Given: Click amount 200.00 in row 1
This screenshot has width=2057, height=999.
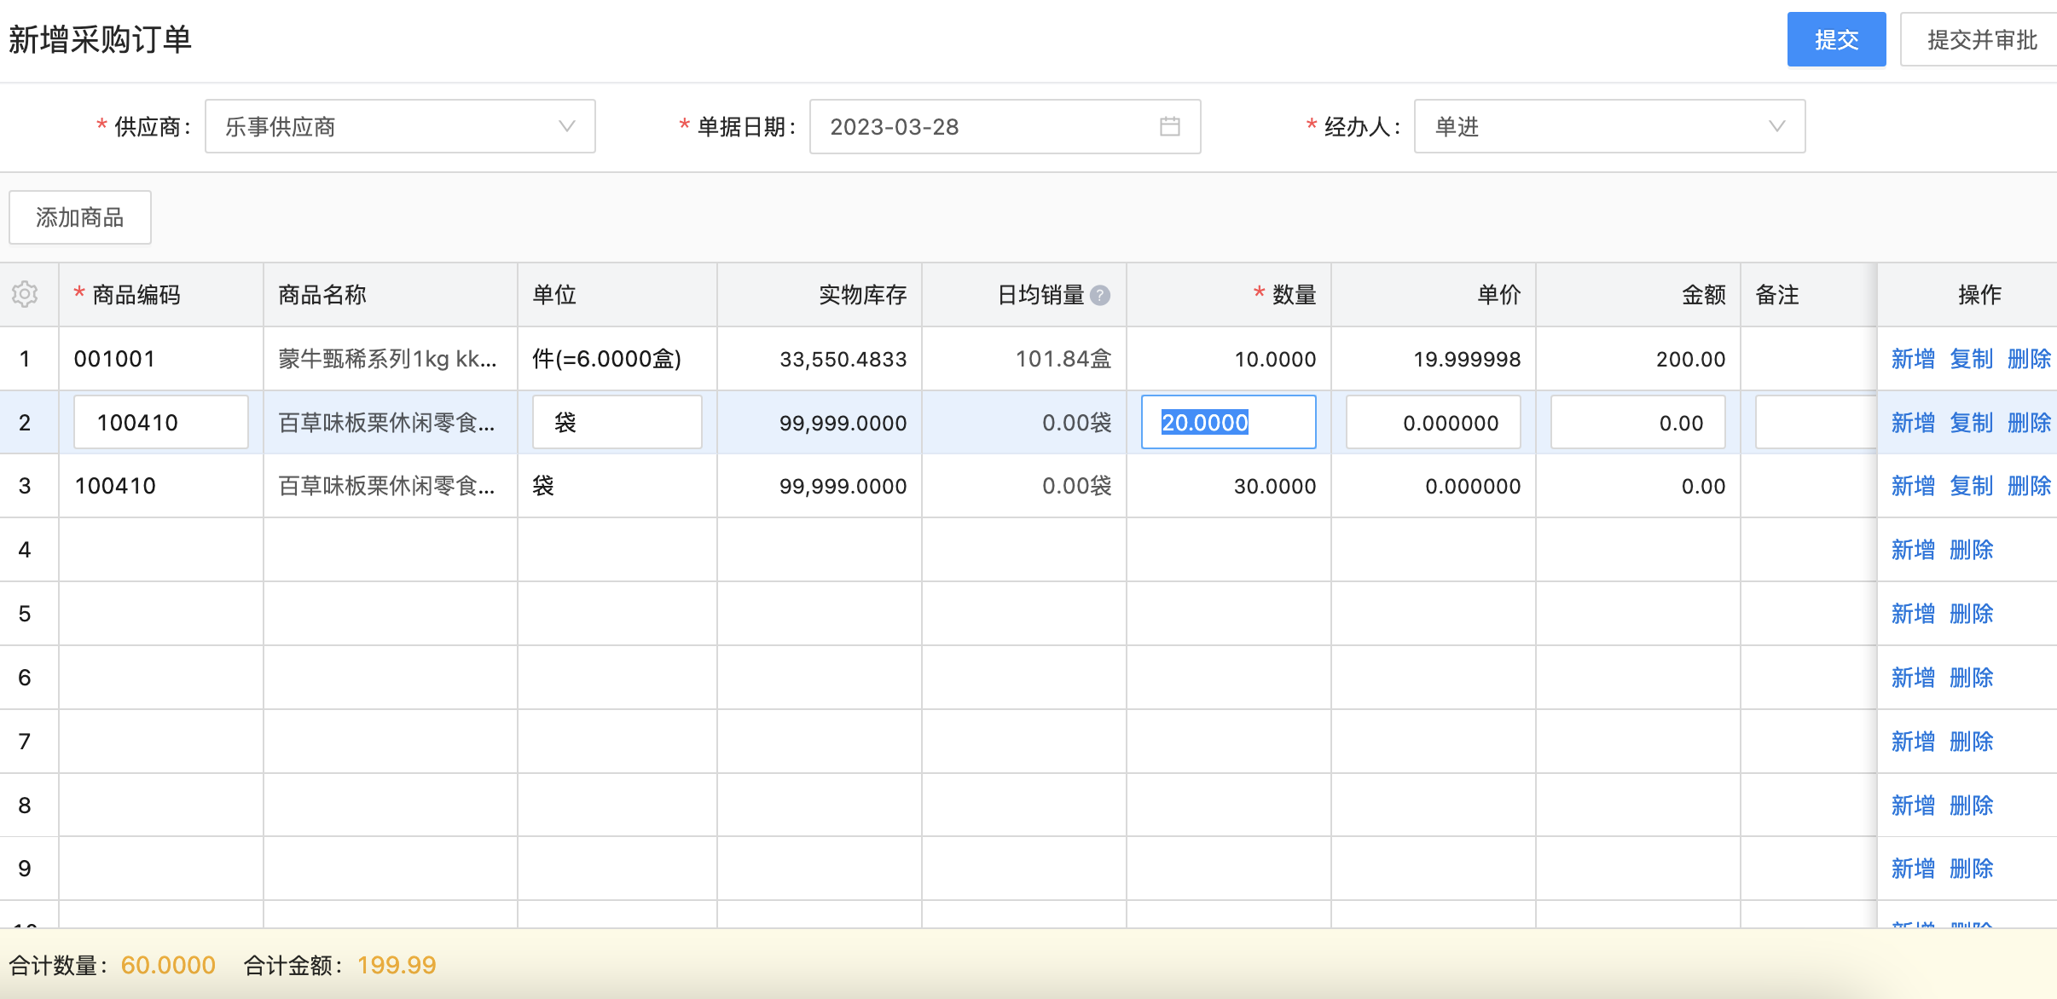Looking at the screenshot, I should [1690, 359].
